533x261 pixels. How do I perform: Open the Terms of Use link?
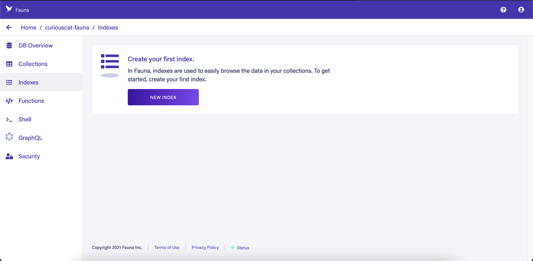(167, 247)
